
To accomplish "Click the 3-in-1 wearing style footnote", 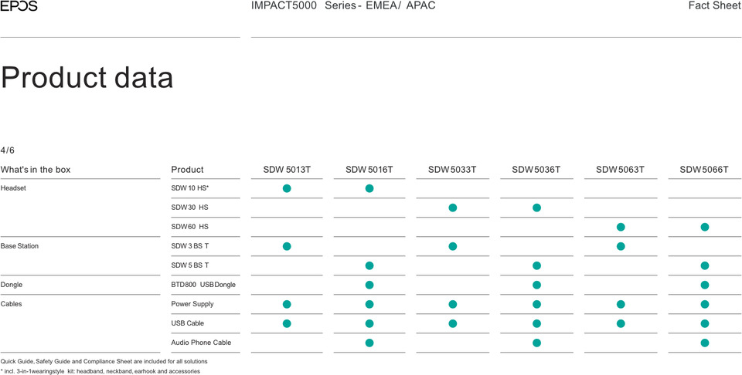I will 100,371.
